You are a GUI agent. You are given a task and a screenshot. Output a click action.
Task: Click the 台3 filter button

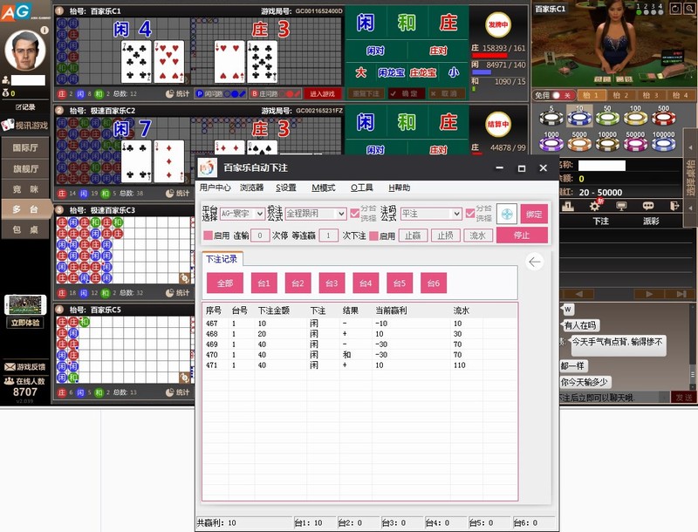click(331, 283)
